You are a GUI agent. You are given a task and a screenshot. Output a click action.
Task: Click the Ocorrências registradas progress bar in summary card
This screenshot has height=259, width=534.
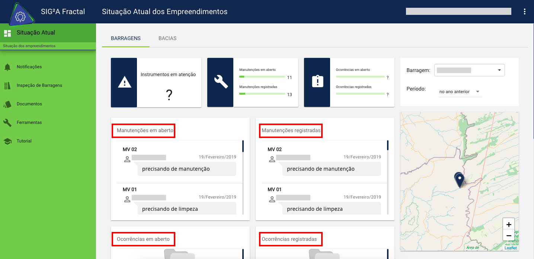[360, 94]
